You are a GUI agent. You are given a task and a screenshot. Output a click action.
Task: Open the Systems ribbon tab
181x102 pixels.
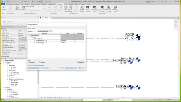tap(27, 4)
